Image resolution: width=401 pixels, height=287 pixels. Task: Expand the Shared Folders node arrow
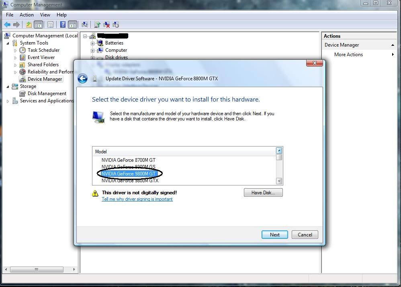[15, 65]
